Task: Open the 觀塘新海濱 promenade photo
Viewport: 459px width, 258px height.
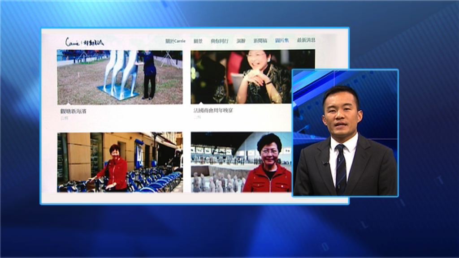Action: click(120, 77)
